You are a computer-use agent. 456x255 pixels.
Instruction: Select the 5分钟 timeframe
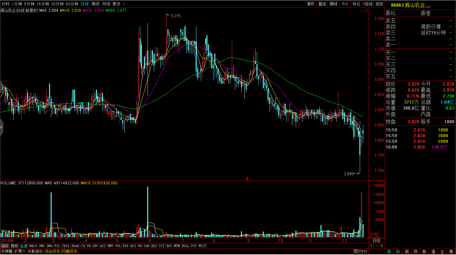click(x=29, y=4)
